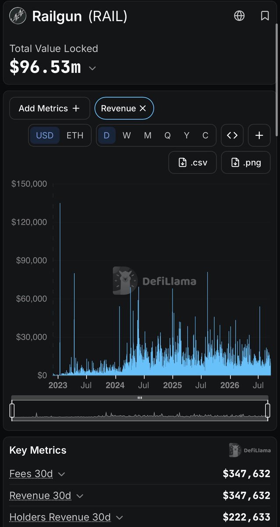Click the 2026 x-axis label

click(230, 385)
